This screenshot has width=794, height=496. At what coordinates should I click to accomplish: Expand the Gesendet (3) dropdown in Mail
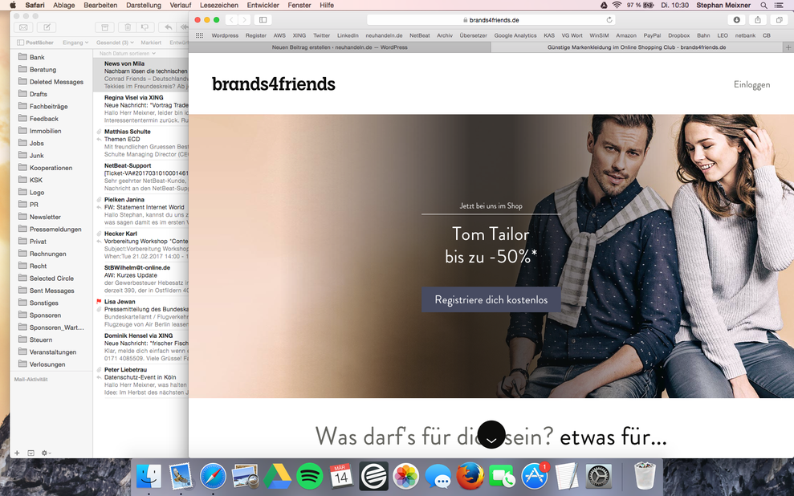point(115,43)
